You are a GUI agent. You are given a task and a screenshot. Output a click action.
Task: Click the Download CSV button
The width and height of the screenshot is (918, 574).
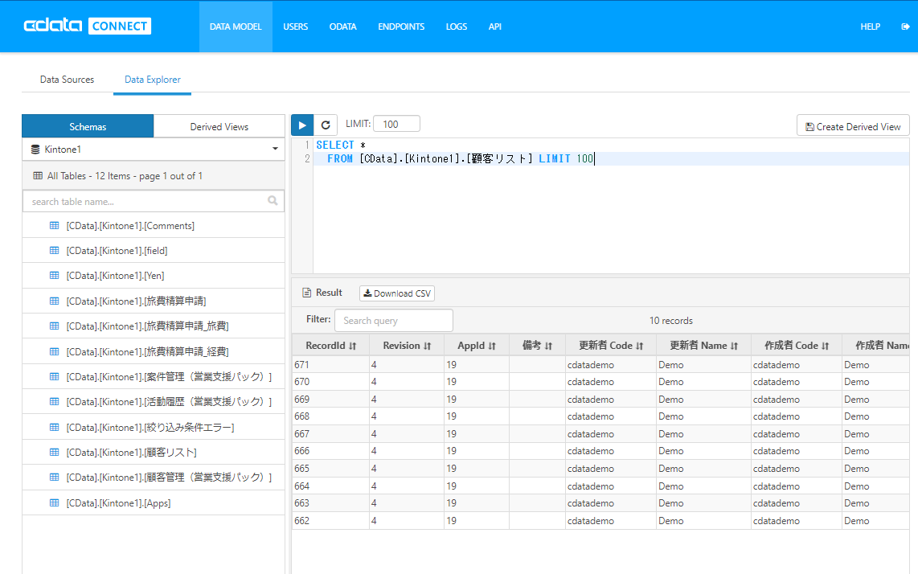click(397, 293)
